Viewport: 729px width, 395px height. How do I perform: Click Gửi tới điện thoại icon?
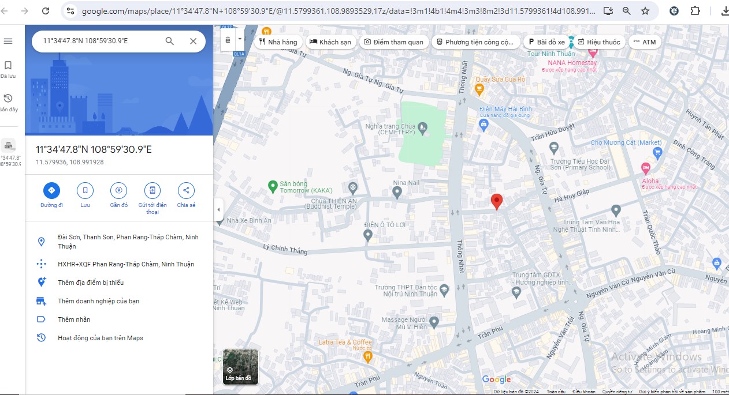point(153,190)
